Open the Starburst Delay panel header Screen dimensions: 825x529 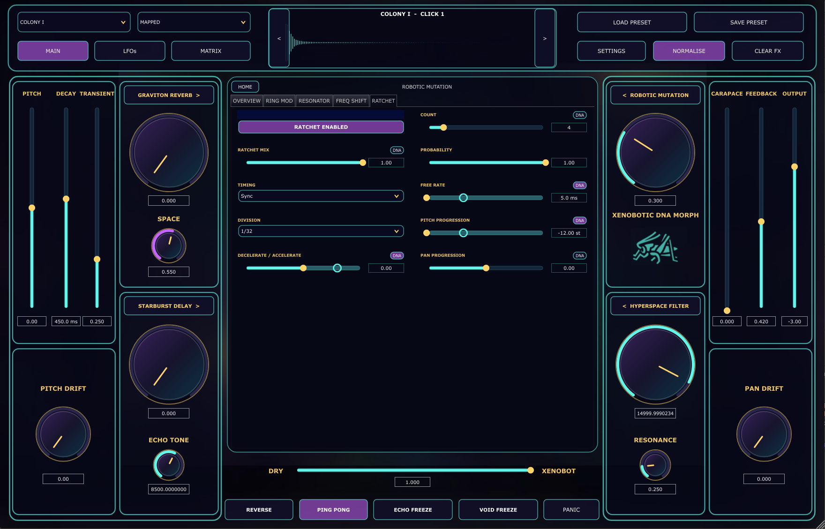(169, 306)
